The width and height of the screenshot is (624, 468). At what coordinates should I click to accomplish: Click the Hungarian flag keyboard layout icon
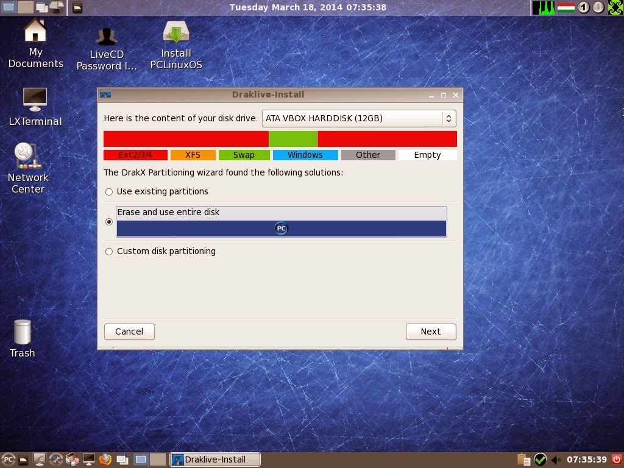pos(566,7)
